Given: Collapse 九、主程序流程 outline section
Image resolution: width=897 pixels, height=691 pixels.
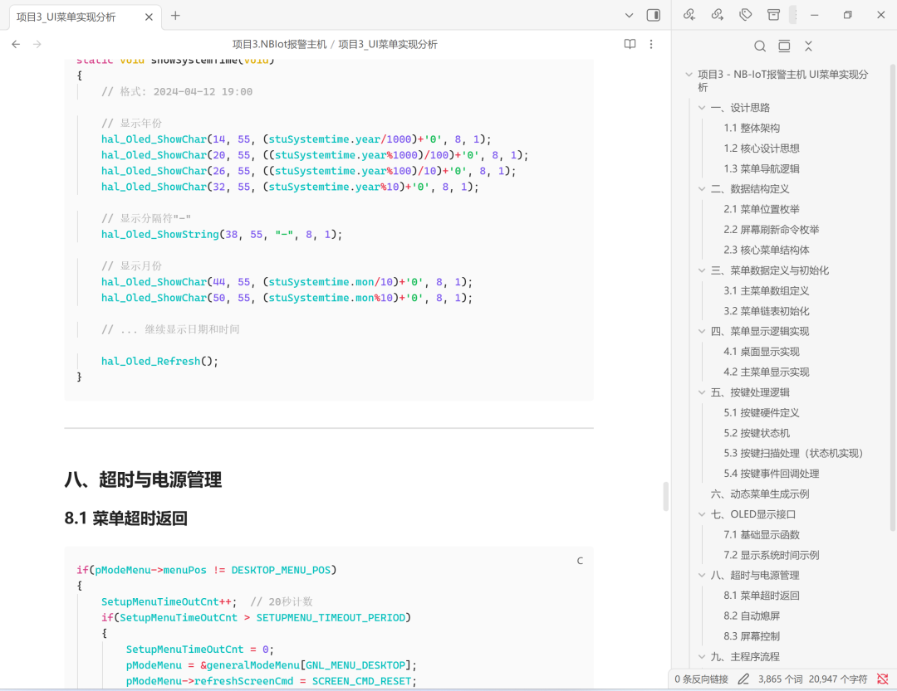Looking at the screenshot, I should click(702, 657).
